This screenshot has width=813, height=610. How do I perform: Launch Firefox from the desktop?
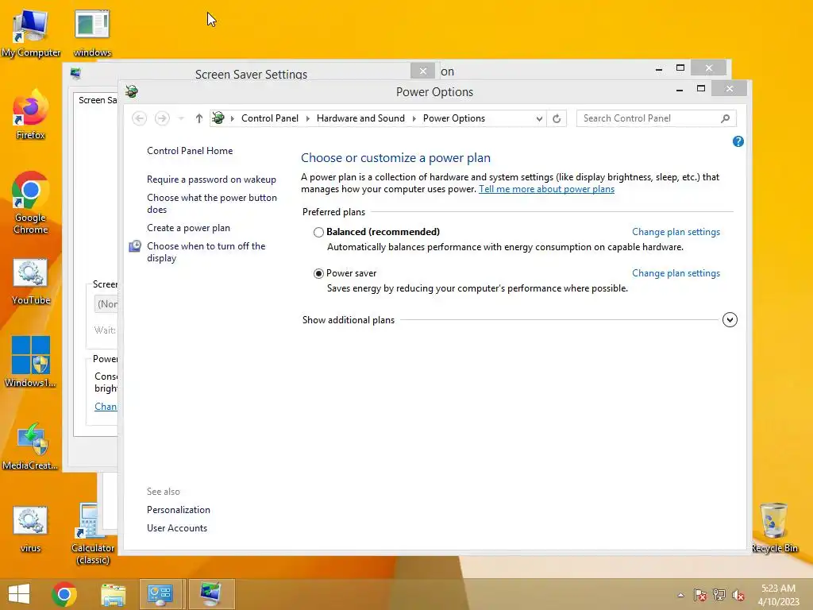point(30,114)
